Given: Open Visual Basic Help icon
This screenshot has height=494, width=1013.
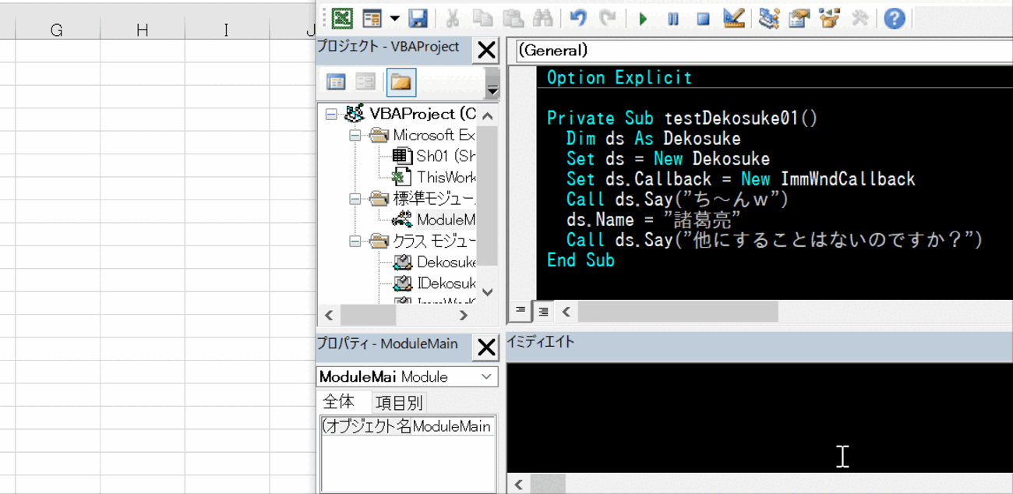Looking at the screenshot, I should point(895,18).
